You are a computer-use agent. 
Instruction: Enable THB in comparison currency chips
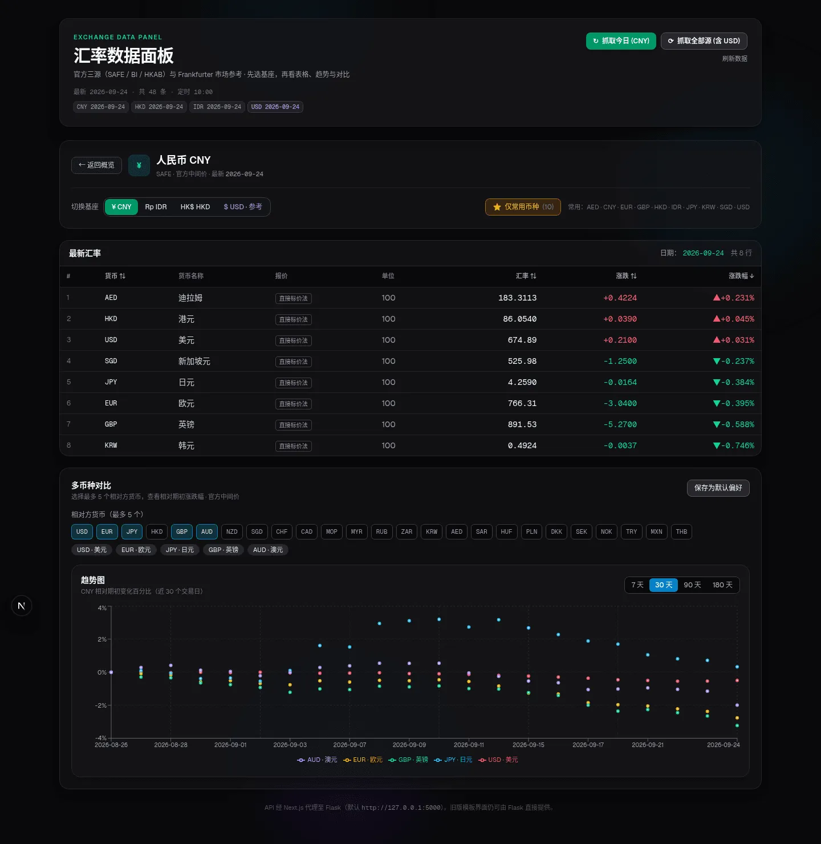pyautogui.click(x=681, y=532)
